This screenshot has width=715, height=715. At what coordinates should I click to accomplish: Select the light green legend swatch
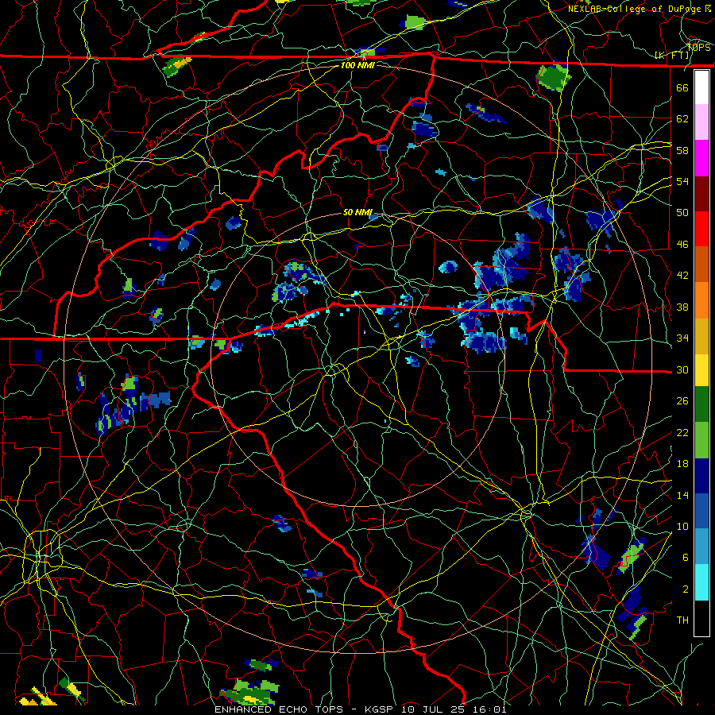701,439
